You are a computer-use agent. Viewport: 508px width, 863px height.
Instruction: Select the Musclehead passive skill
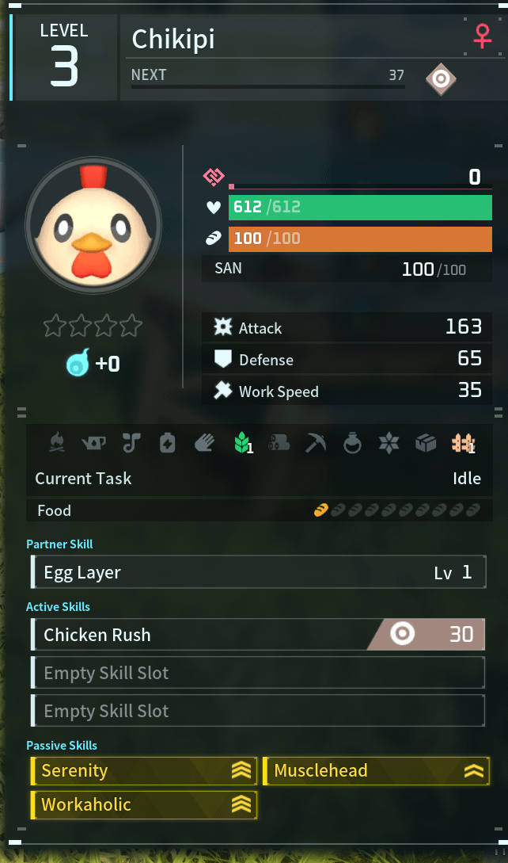point(376,770)
